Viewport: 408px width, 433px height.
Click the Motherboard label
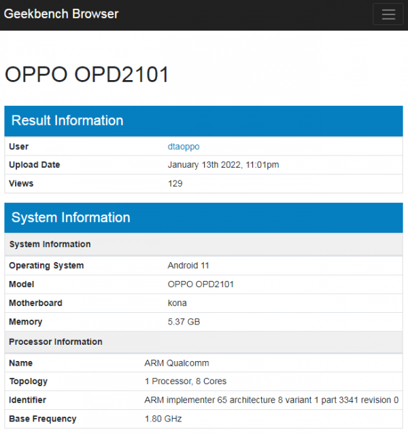tap(35, 303)
